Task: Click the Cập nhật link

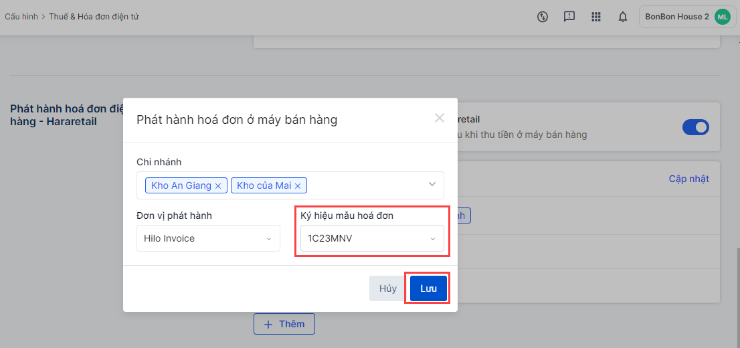Action: pos(688,179)
